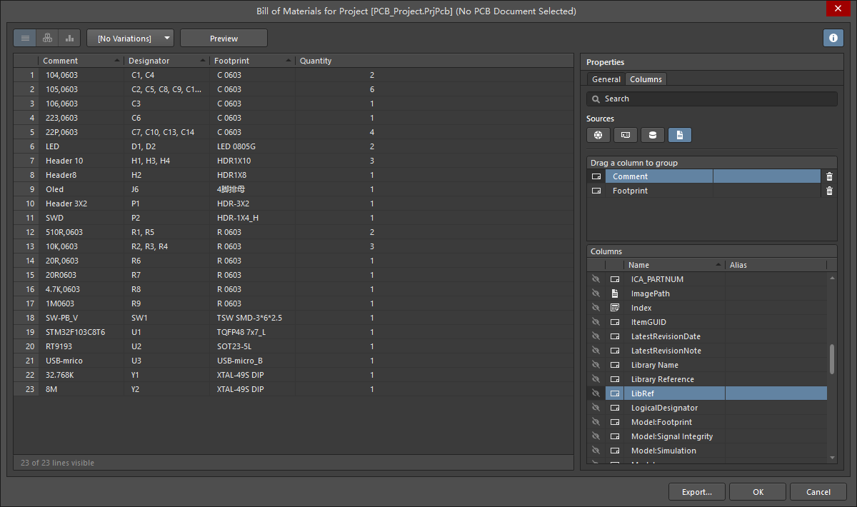
Task: Click the LibRef type icon
Action: pyautogui.click(x=614, y=393)
